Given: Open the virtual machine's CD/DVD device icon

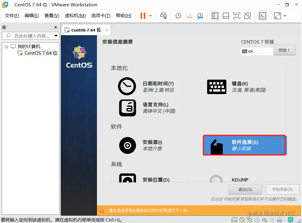Looking at the screenshot, I should point(241,220).
